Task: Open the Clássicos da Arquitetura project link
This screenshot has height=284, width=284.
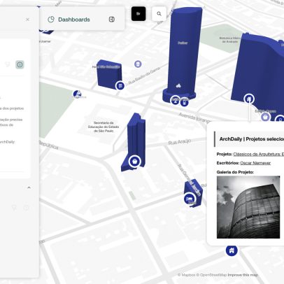Action: click(x=259, y=154)
